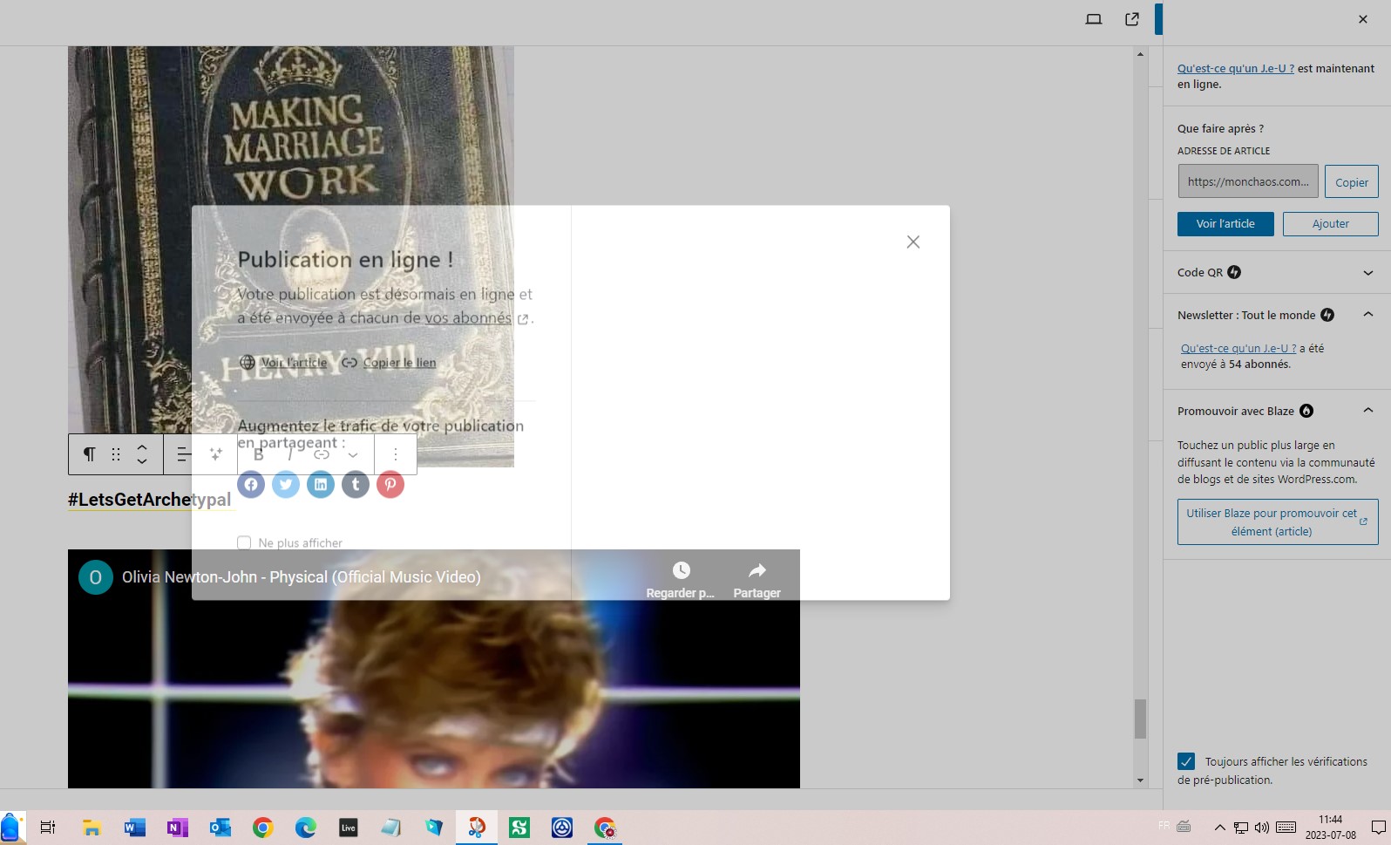Screen dimensions: 1391x845
Task: Expand the Code QR section
Action: click(1367, 273)
